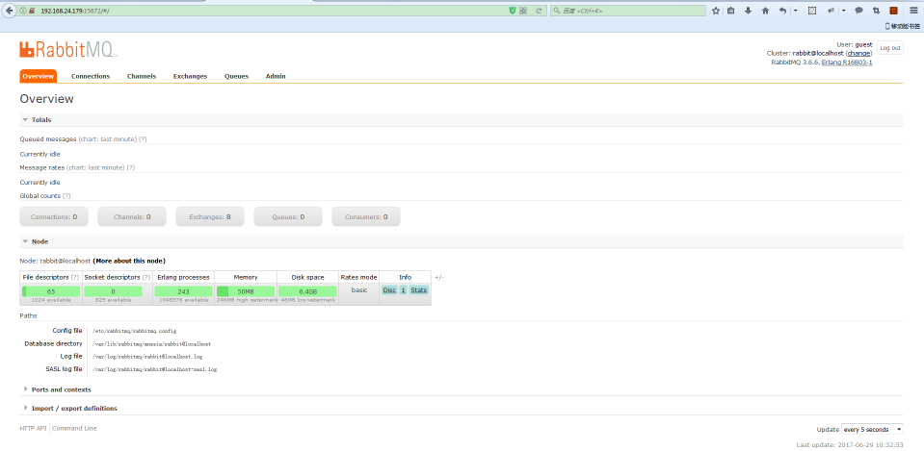Show help for Global counts
The width and height of the screenshot is (924, 451).
point(66,196)
